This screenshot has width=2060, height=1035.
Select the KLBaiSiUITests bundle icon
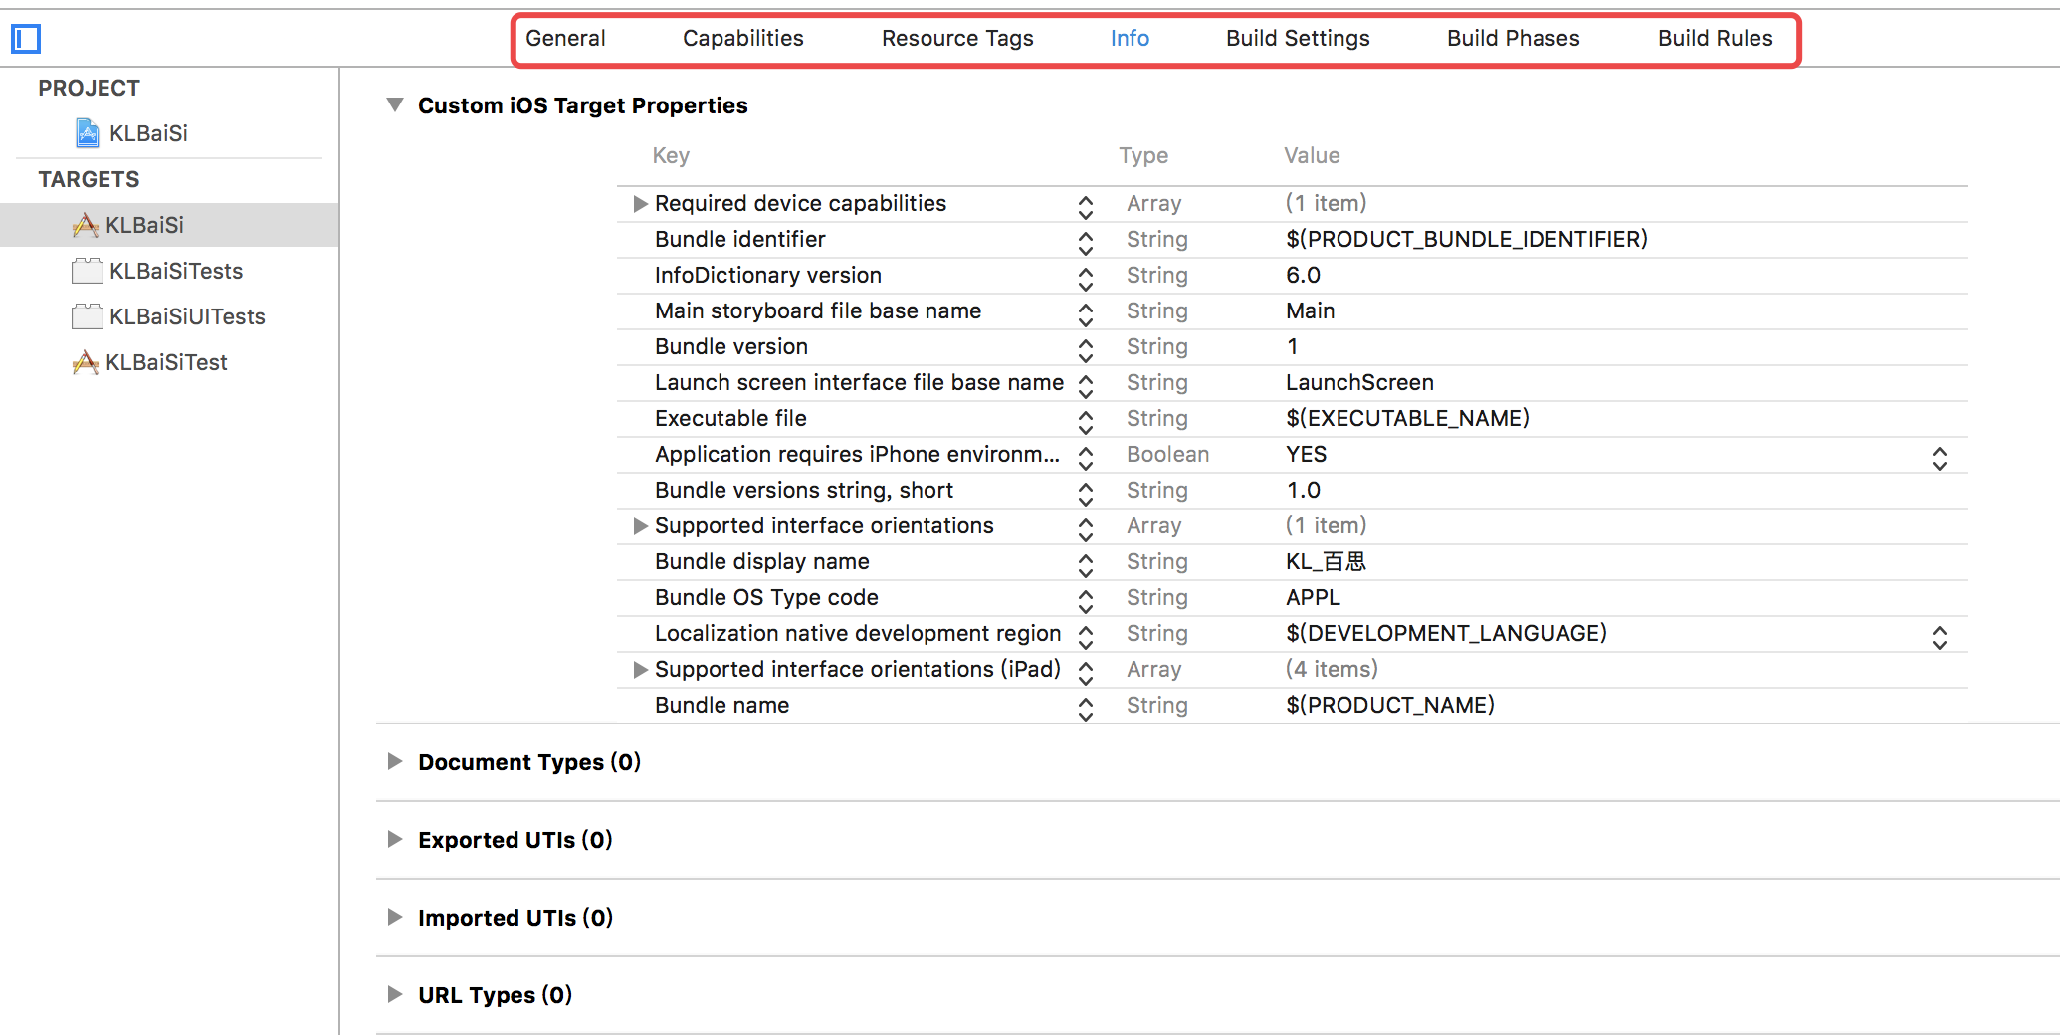point(88,316)
